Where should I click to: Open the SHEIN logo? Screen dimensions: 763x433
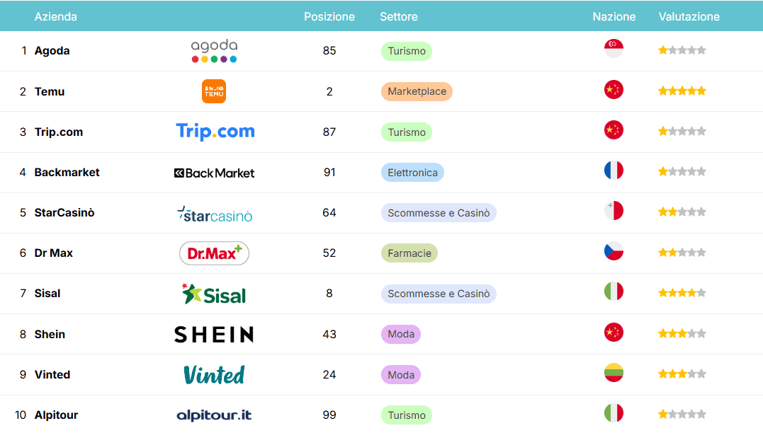coord(214,334)
